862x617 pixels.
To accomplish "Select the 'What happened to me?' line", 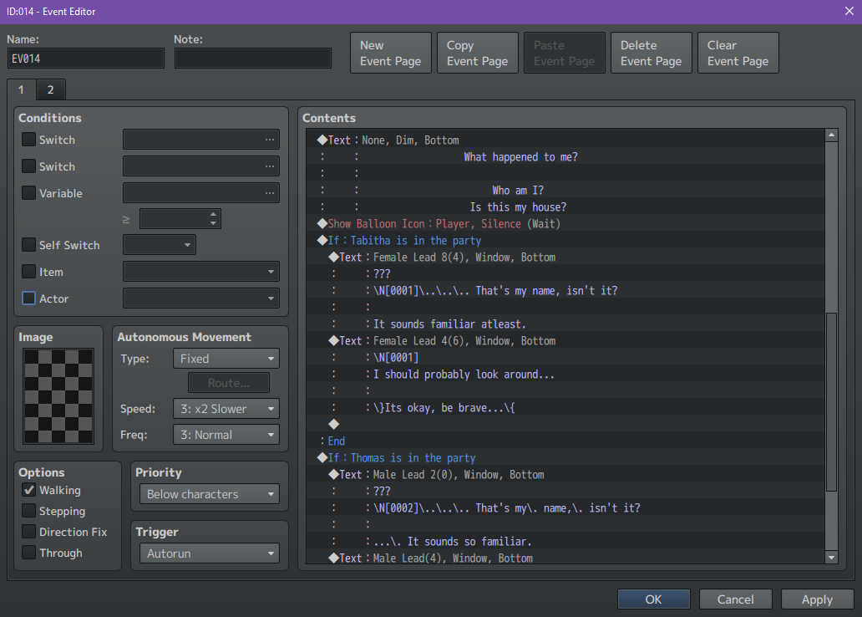I will pyautogui.click(x=565, y=157).
